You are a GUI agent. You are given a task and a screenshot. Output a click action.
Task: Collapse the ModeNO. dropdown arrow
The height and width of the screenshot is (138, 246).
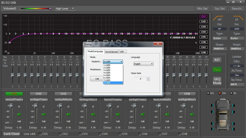[121, 62]
